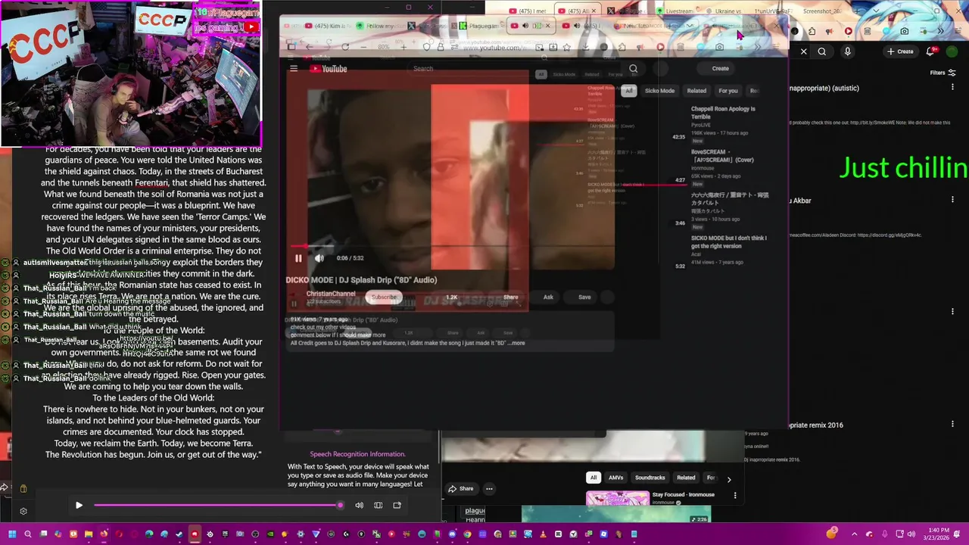The width and height of the screenshot is (969, 545).
Task: Mute the DICKO MODE video player
Action: (319, 258)
